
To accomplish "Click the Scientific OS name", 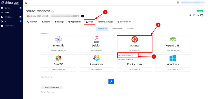I will tap(59, 45).
